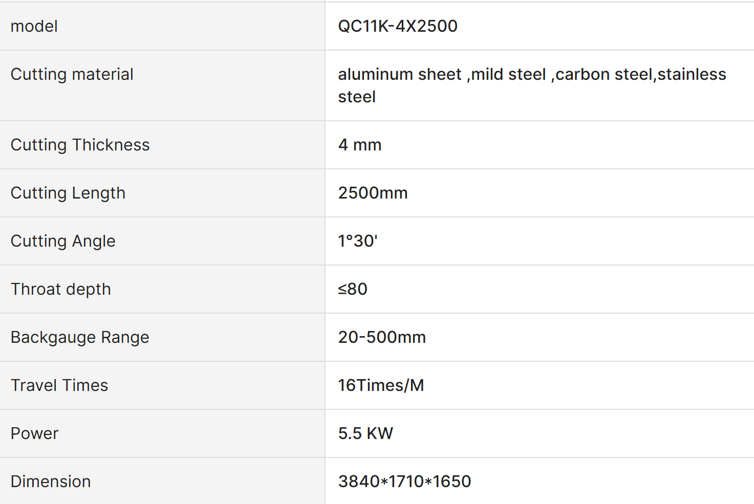Select the 3840*1710*1650 dimension value
This screenshot has width=754, height=504.
pos(405,481)
